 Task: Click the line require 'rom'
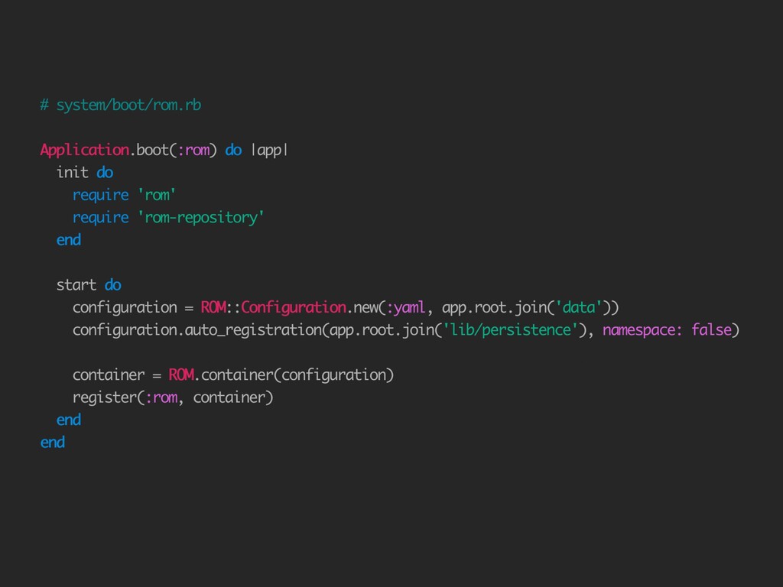125,195
